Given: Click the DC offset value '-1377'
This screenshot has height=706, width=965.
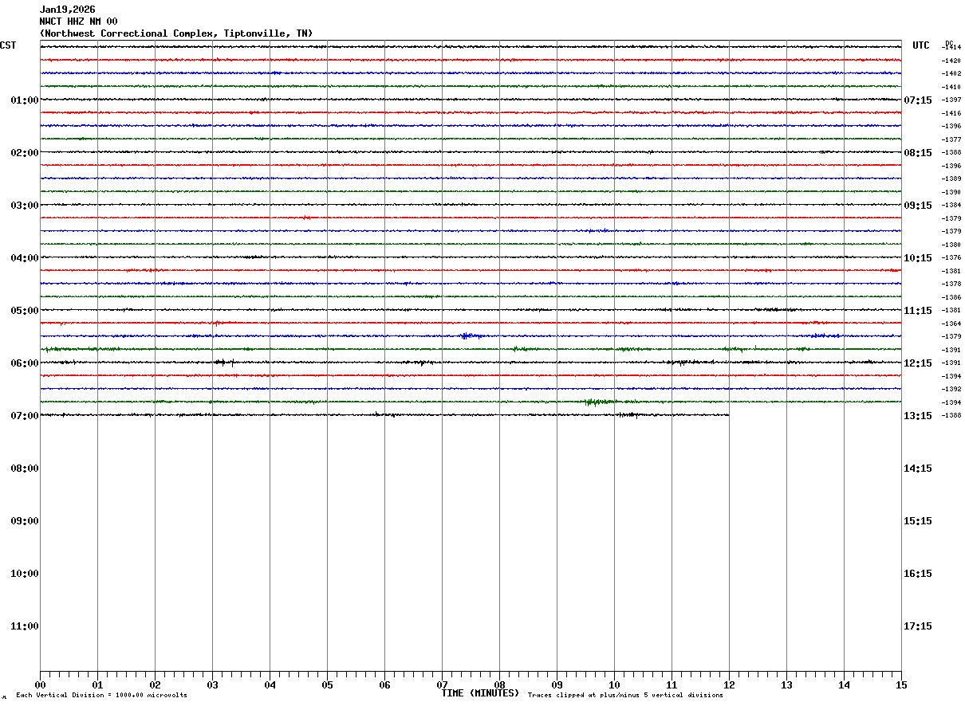Looking at the screenshot, I should [x=951, y=139].
